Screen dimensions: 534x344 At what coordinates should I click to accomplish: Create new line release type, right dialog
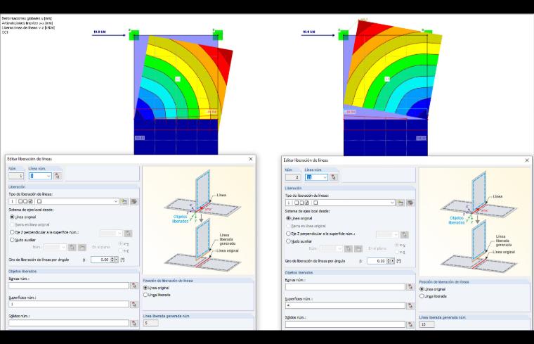(400, 203)
